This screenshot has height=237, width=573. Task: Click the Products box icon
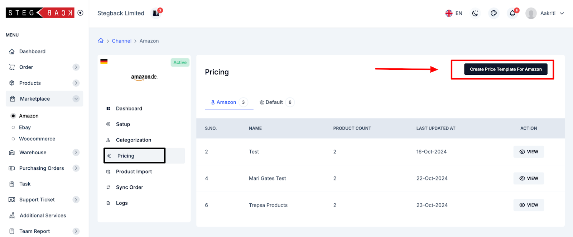[x=12, y=83]
